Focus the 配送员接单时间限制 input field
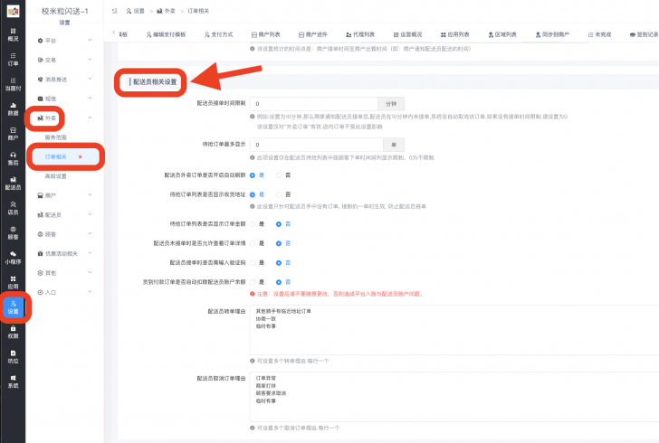Screen dimensions: 659x443 pos(313,104)
